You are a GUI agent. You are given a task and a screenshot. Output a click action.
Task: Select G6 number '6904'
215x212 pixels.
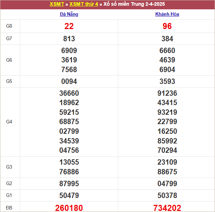(x=167, y=70)
